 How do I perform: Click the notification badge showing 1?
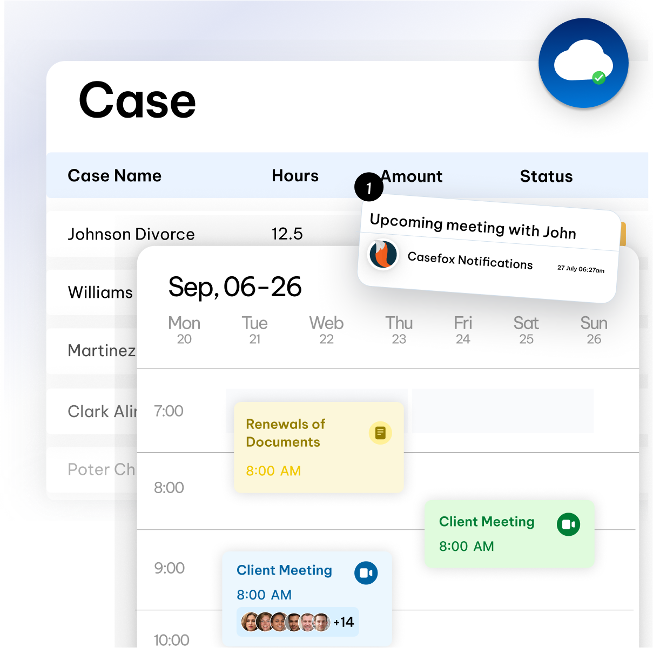tap(369, 187)
